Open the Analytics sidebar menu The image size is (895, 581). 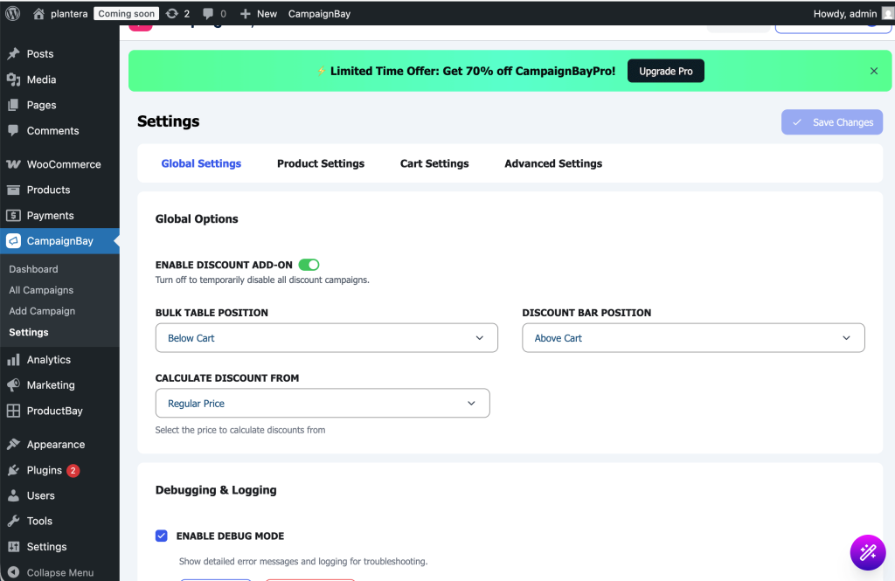(48, 359)
